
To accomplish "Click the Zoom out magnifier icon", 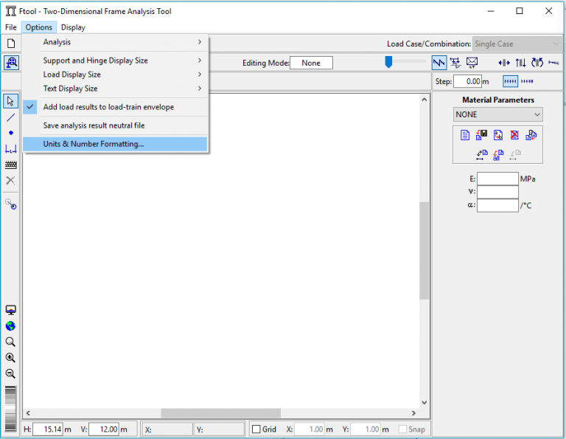I will [10, 373].
